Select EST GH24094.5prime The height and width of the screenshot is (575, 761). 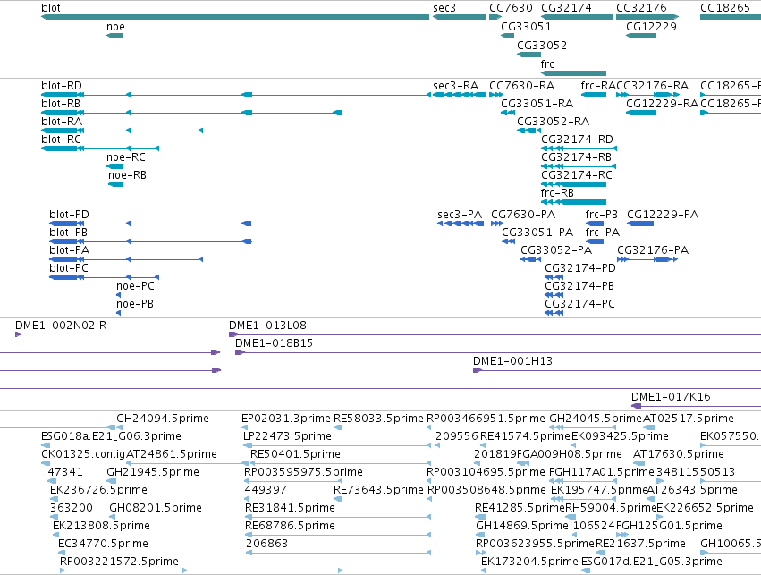point(163,419)
